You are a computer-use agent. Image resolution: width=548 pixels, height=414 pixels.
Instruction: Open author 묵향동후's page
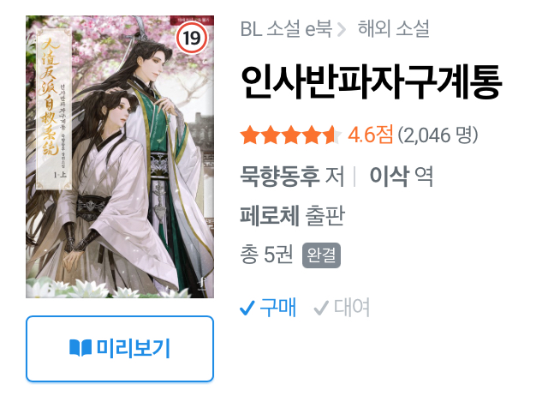coord(280,176)
